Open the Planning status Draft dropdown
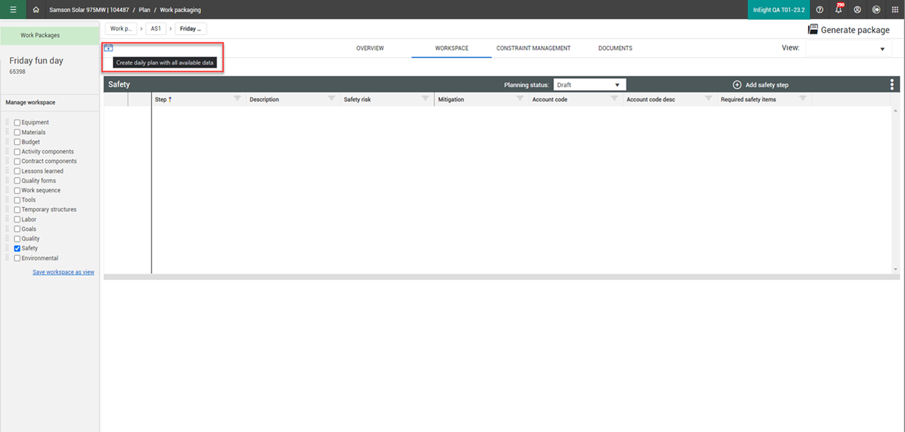The height and width of the screenshot is (432, 905). [x=589, y=85]
